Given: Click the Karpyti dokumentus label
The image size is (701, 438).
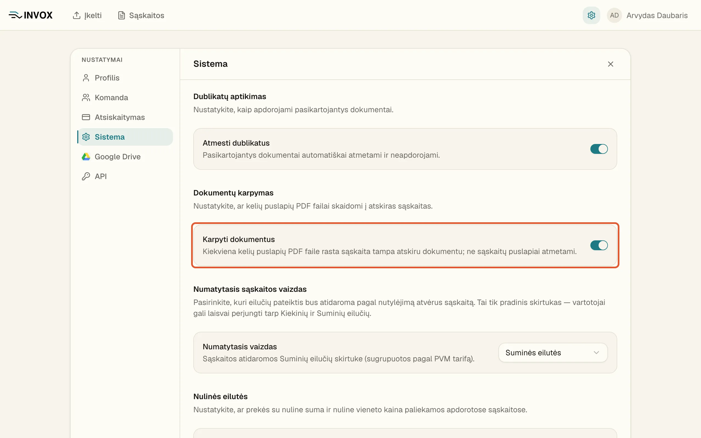Looking at the screenshot, I should [239, 239].
